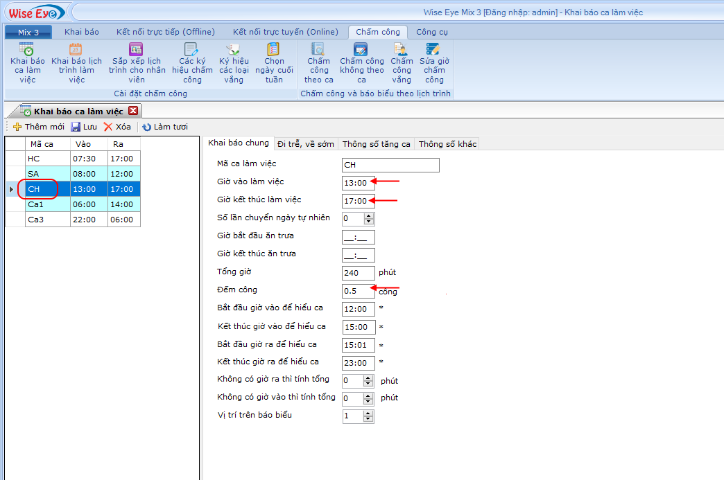Switch to Đi trễ, về sớm tab
Image resolution: width=724 pixels, height=480 pixels.
[x=305, y=144]
